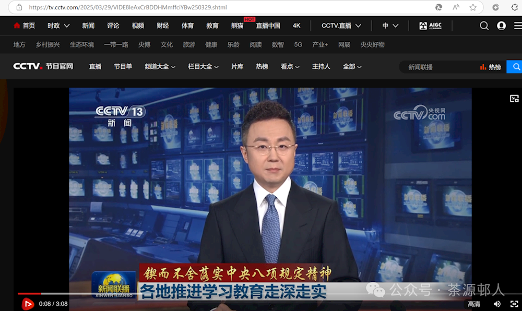The width and height of the screenshot is (522, 311).
Task: Go to the 体育 menu item
Action: [187, 26]
